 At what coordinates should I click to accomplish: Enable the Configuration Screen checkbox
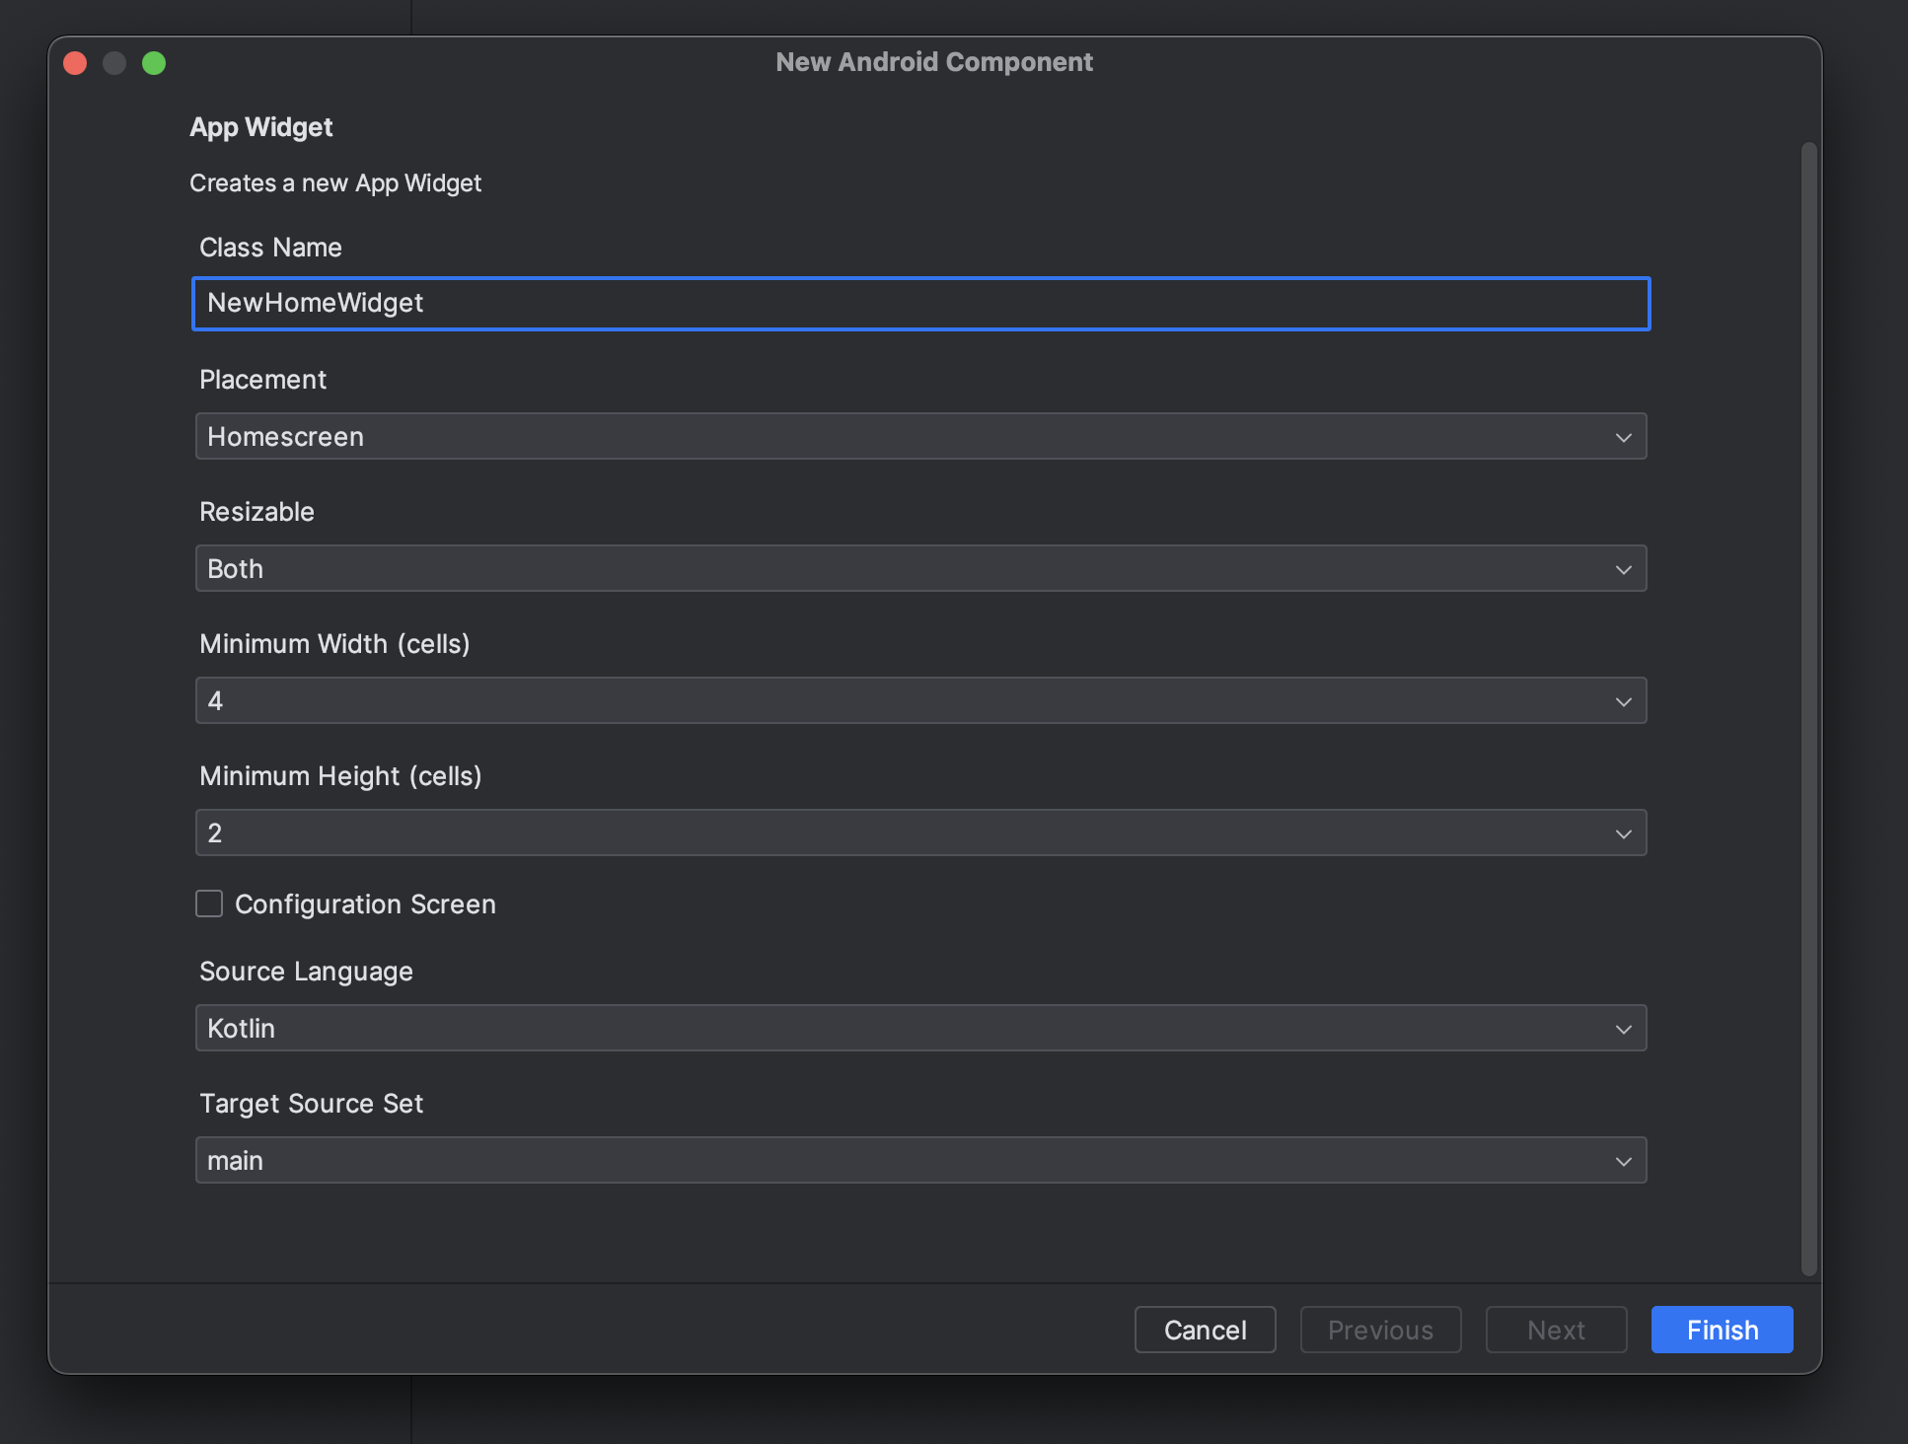pos(209,903)
